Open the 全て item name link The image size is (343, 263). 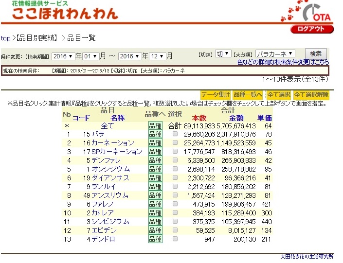click(108, 126)
